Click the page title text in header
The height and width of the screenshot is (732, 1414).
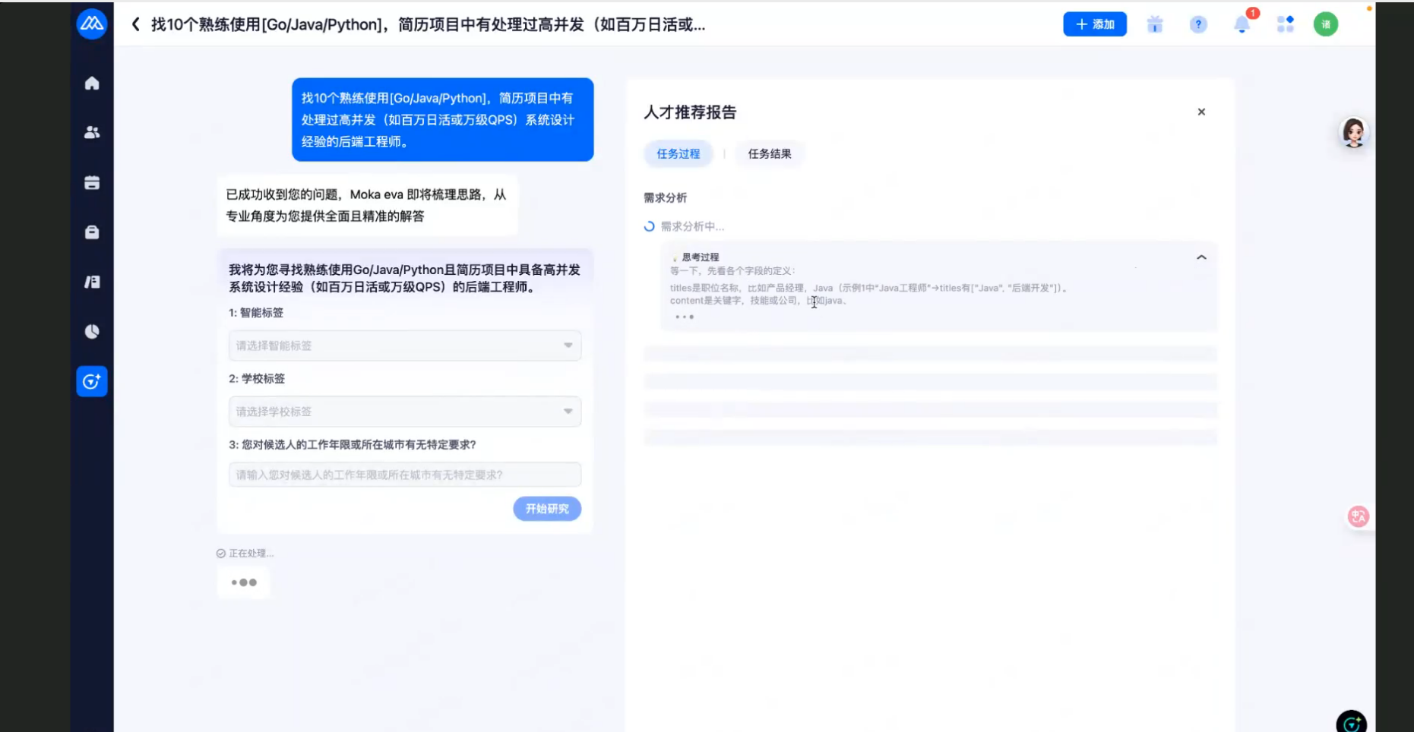[x=428, y=24]
